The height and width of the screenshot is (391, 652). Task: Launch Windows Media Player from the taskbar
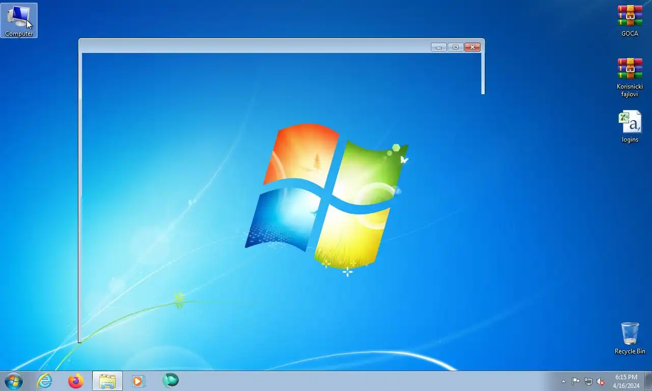click(x=139, y=381)
